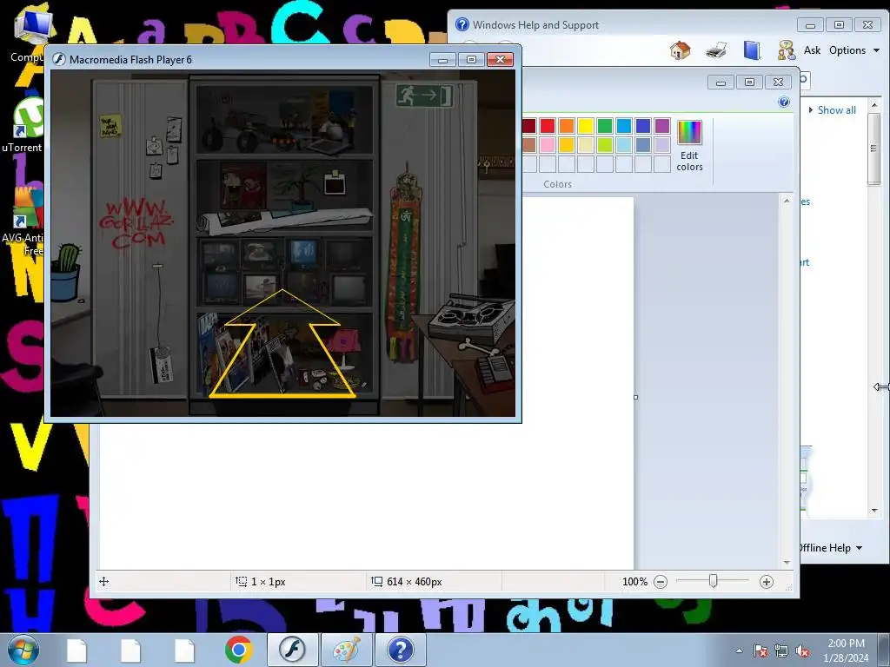The width and height of the screenshot is (890, 667).
Task: Open the Action Center flag tray icon
Action: (x=760, y=650)
